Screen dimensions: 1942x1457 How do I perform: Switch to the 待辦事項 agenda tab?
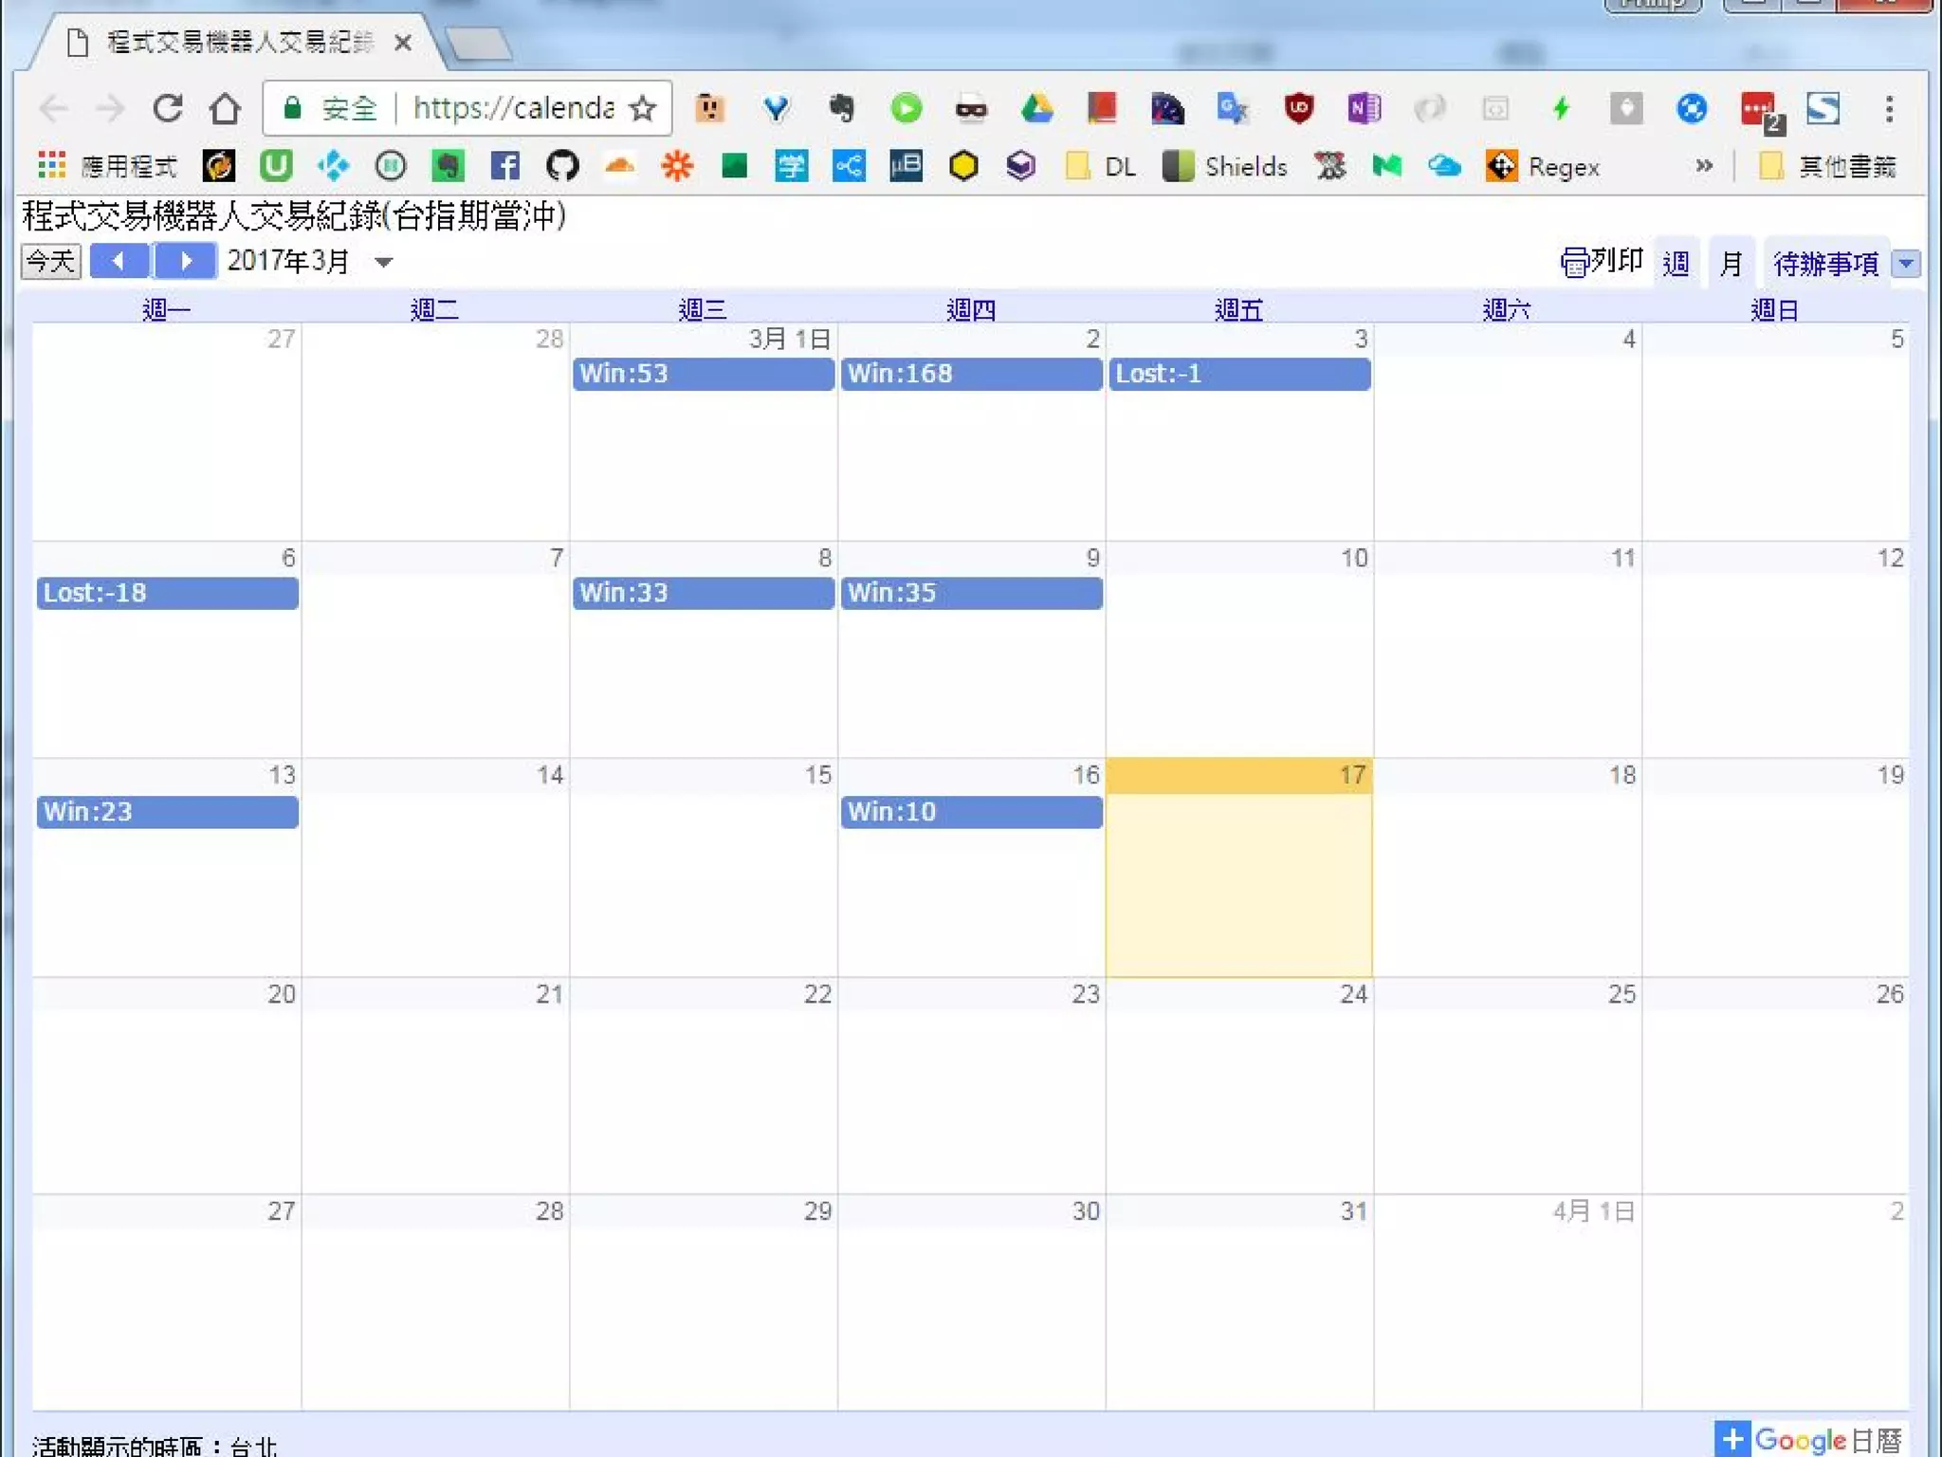click(x=1824, y=263)
